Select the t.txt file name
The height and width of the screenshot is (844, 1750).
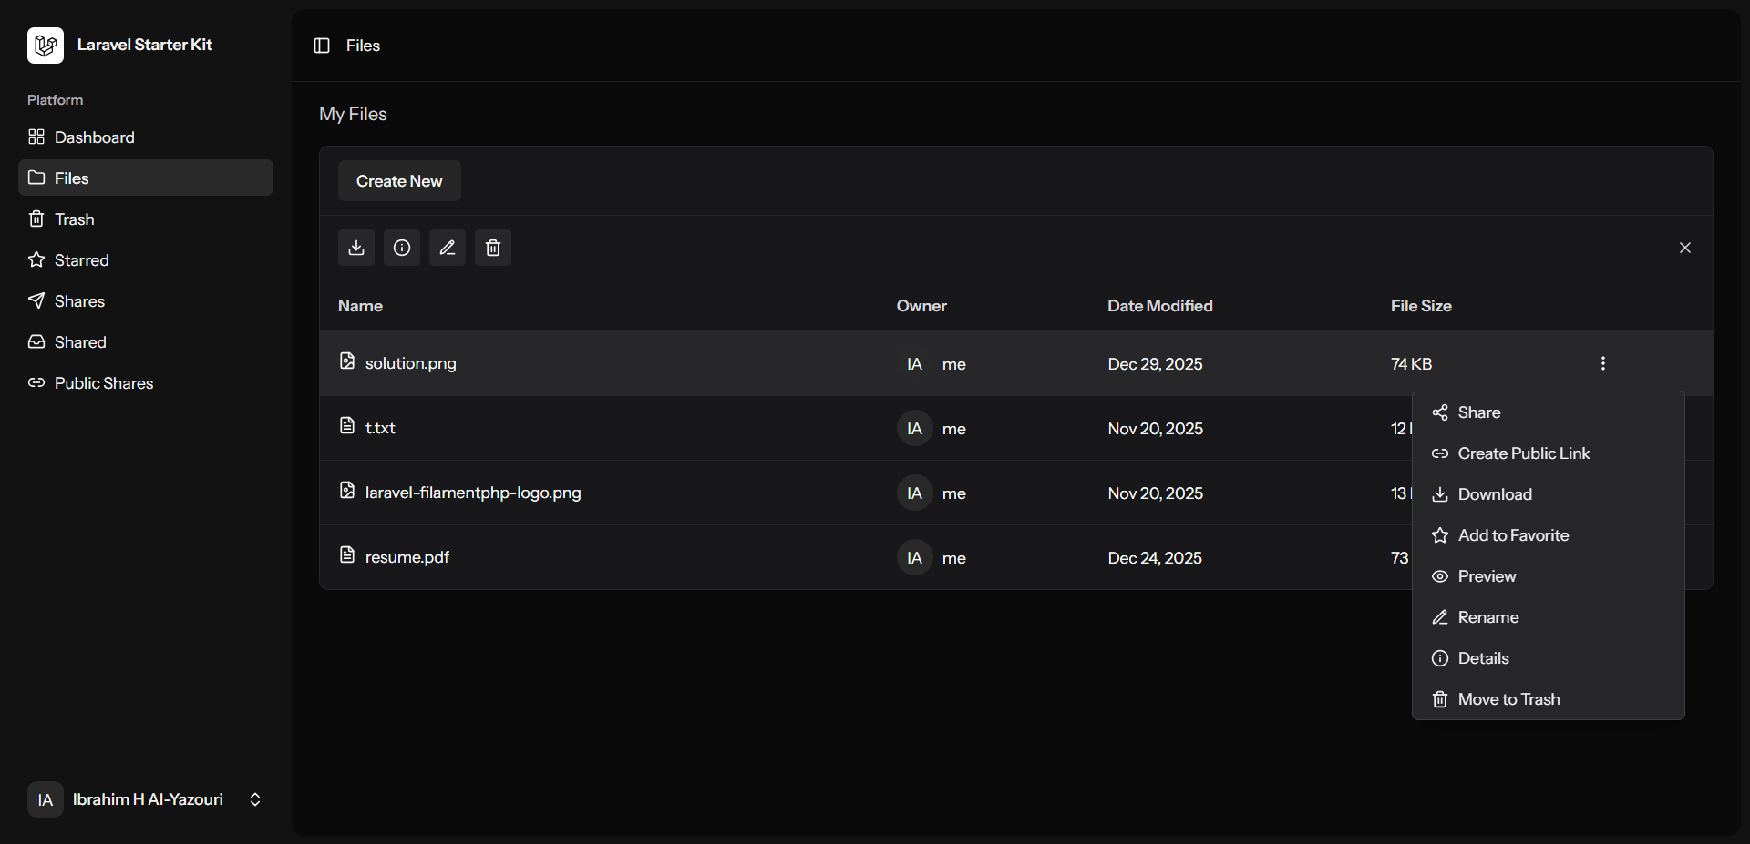pyautogui.click(x=380, y=428)
